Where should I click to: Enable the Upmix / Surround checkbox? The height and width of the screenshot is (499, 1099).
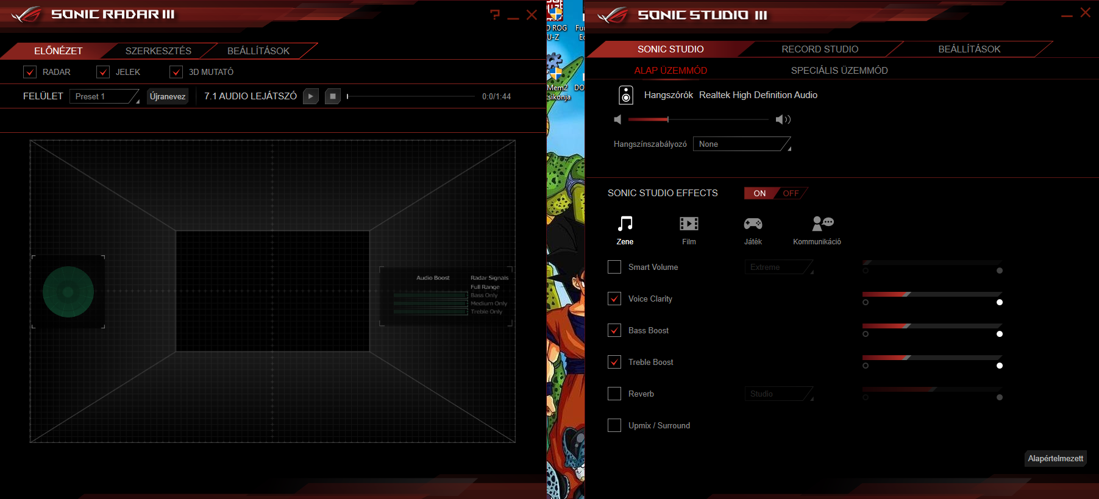[614, 425]
